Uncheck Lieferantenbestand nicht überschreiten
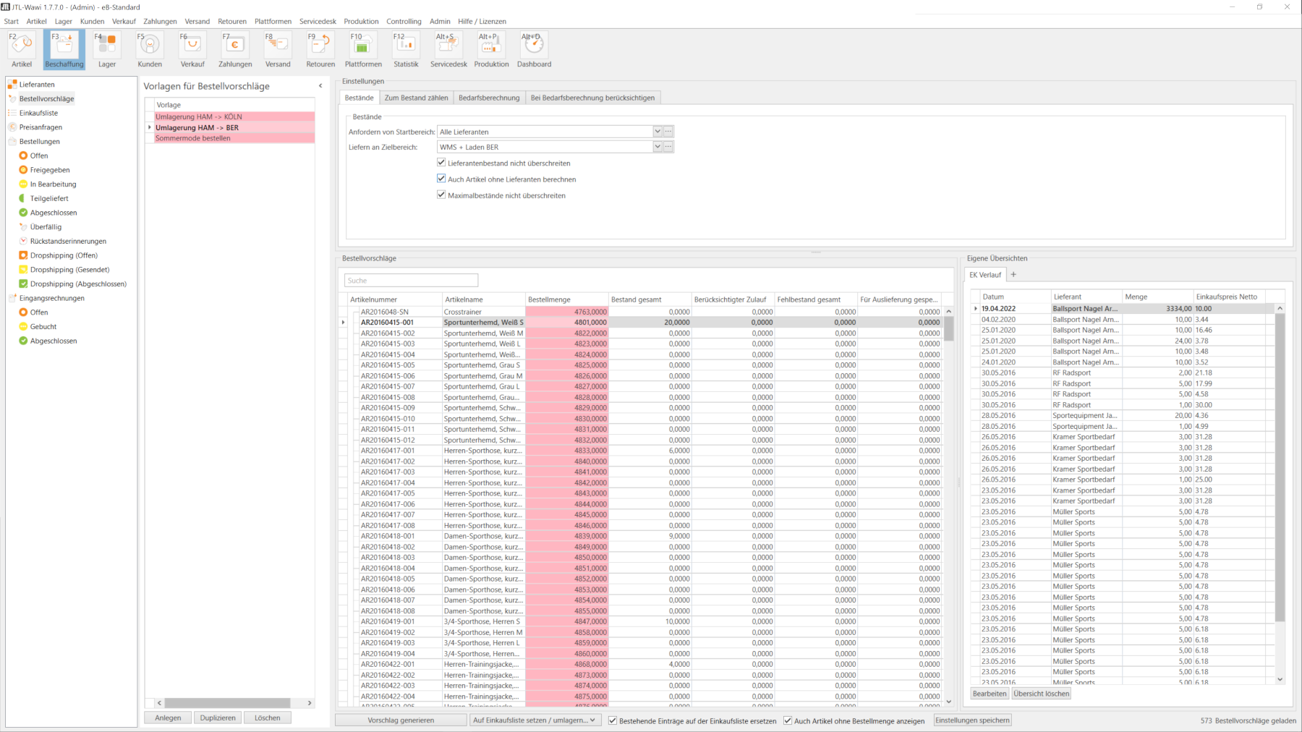Screen dimensions: 1302x732 click(x=441, y=163)
